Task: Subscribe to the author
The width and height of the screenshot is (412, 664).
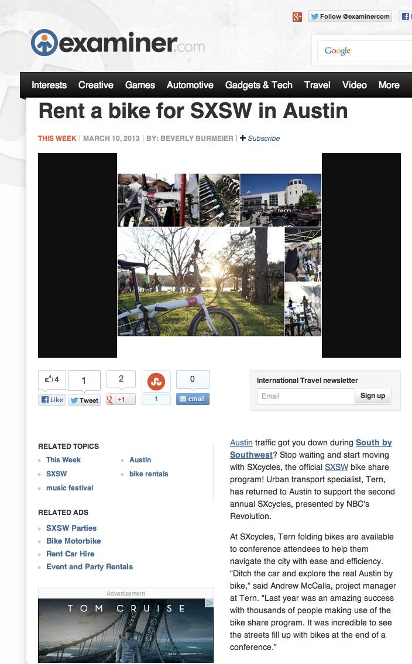Action: [264, 139]
